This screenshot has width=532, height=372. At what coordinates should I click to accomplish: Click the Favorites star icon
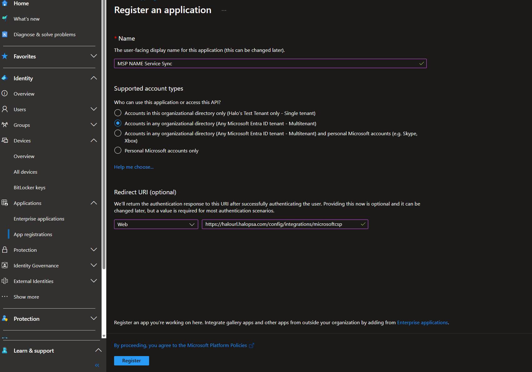[5, 56]
